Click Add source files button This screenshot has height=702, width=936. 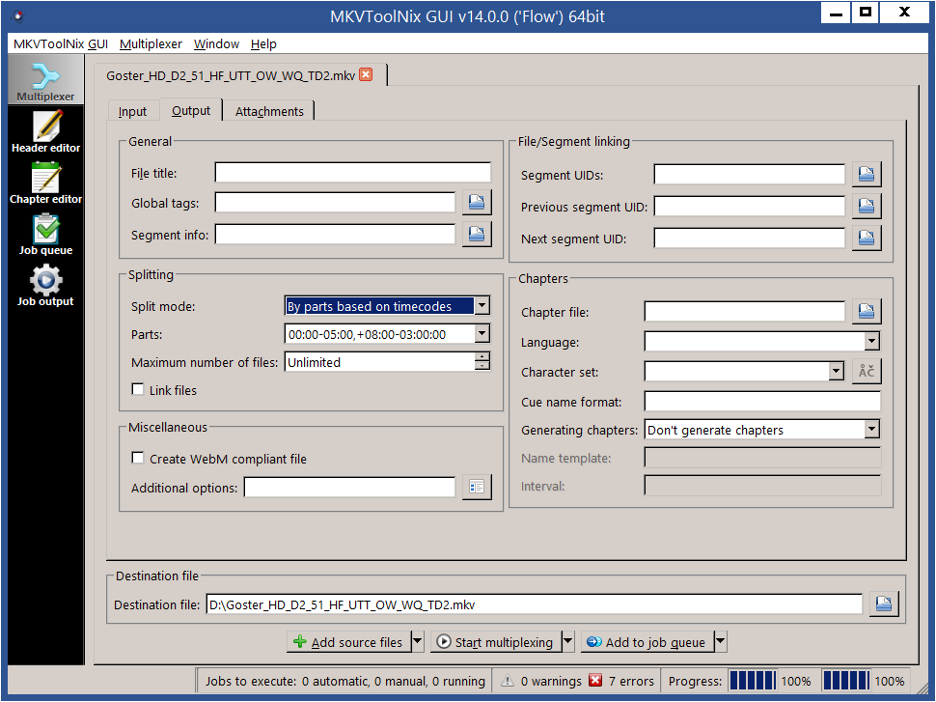pos(349,642)
